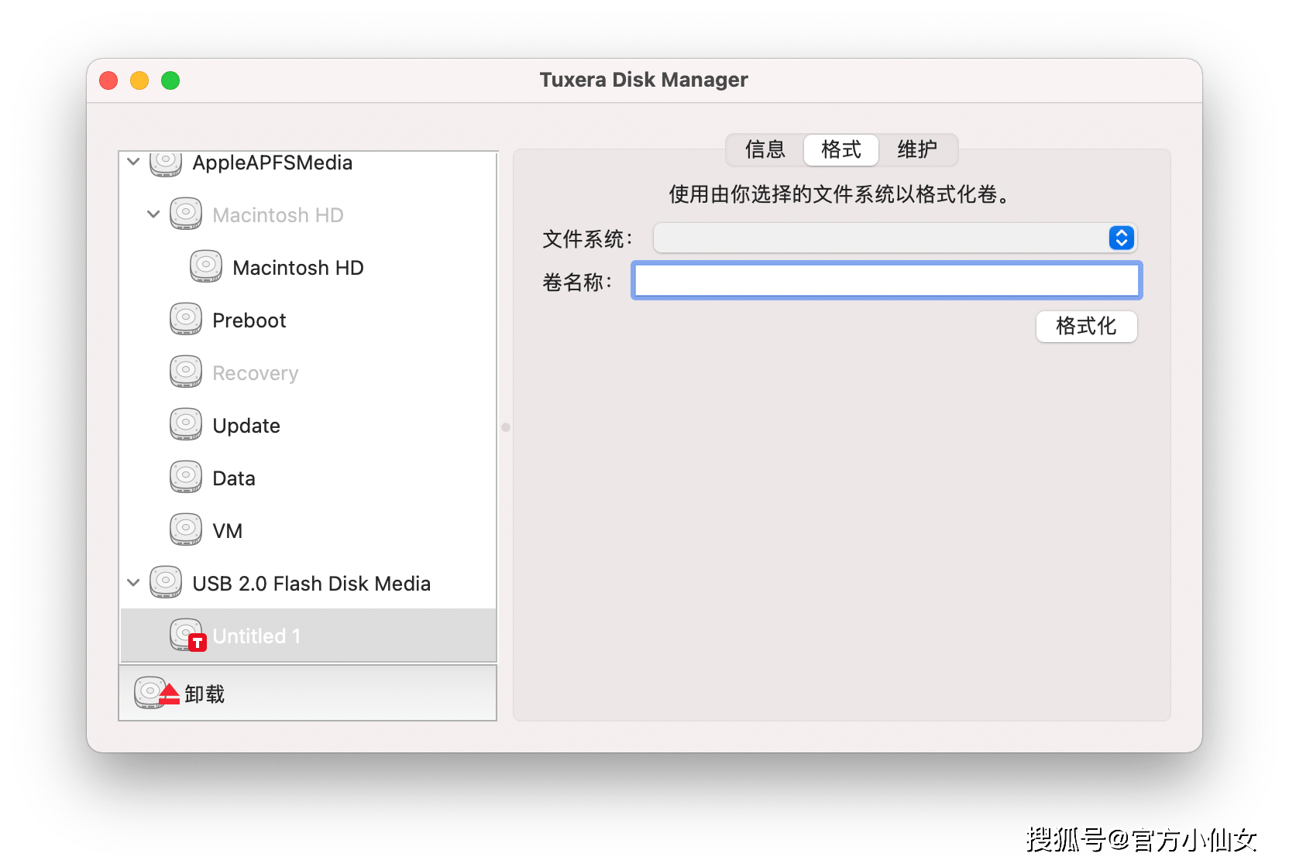Select the Update volume label
The height and width of the screenshot is (867, 1289).
tap(246, 426)
